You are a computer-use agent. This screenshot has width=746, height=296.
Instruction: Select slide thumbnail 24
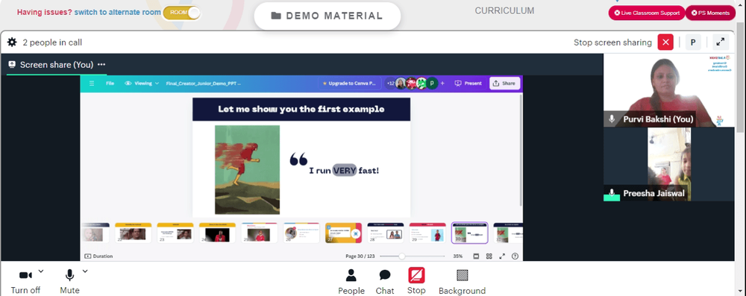coord(217,233)
